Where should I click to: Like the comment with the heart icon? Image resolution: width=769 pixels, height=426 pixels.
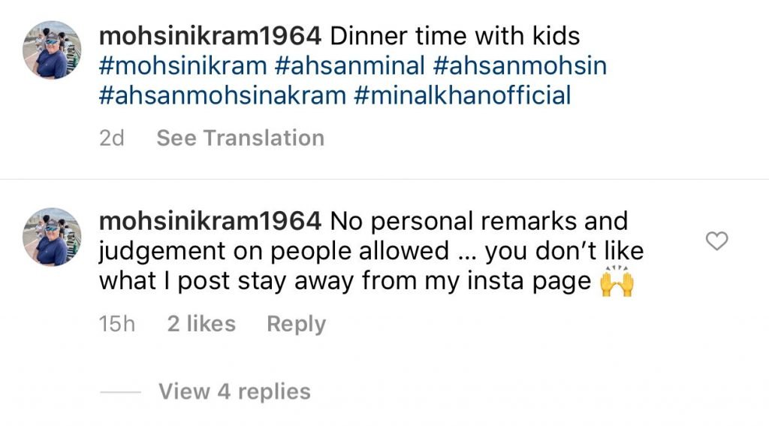[719, 242]
